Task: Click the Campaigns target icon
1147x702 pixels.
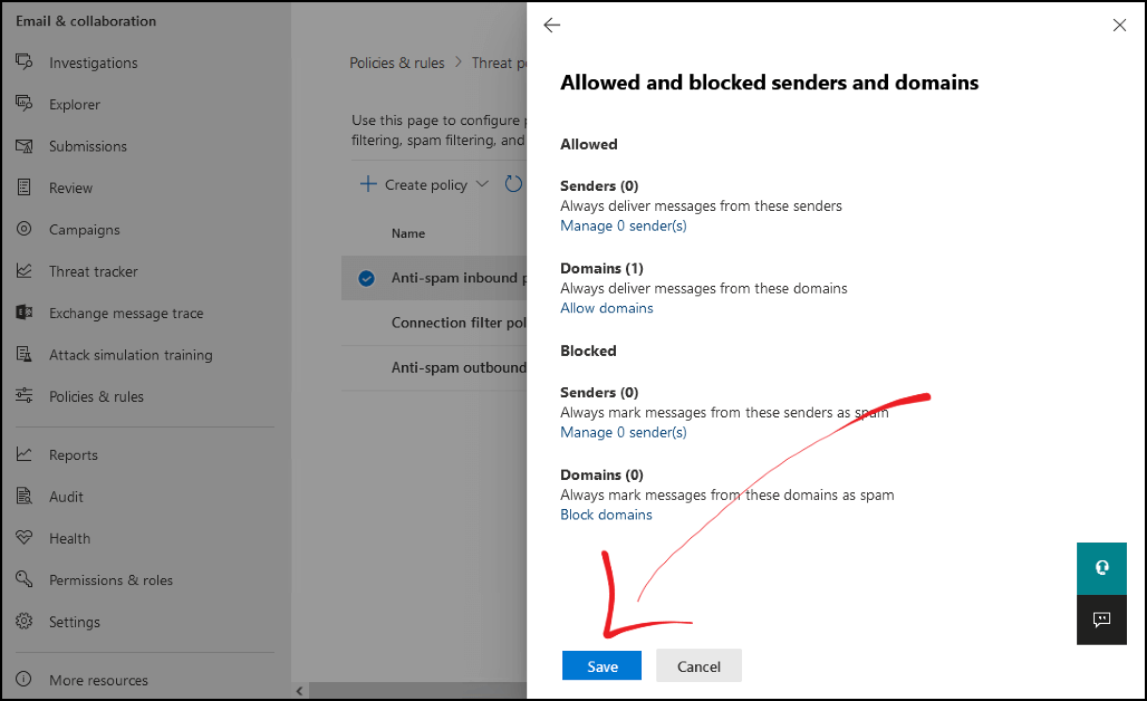Action: (x=24, y=229)
